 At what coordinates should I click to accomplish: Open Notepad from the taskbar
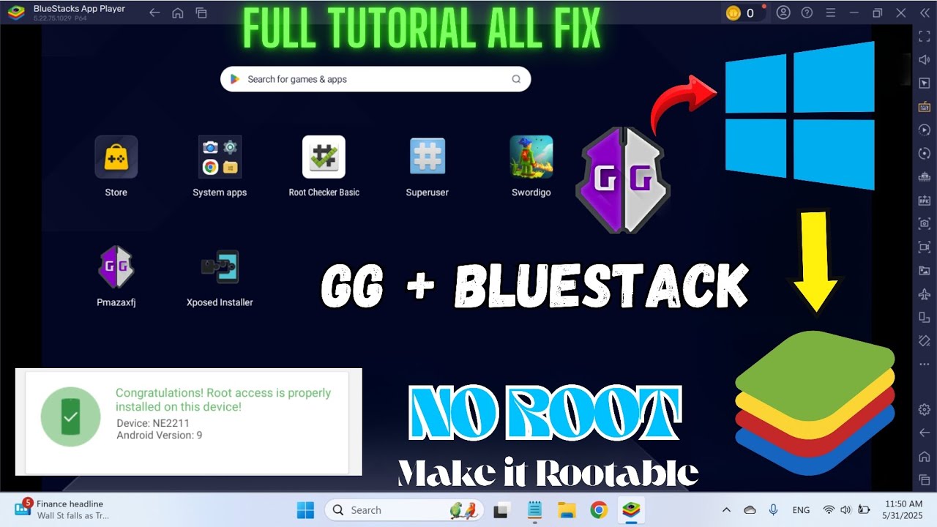pyautogui.click(x=534, y=510)
